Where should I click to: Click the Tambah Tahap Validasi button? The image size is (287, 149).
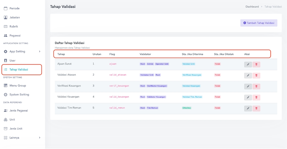click(x=258, y=23)
